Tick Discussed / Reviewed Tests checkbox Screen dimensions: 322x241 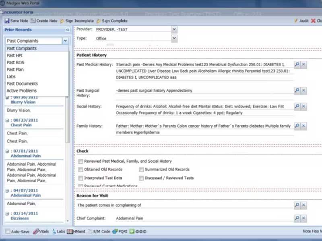141,178
